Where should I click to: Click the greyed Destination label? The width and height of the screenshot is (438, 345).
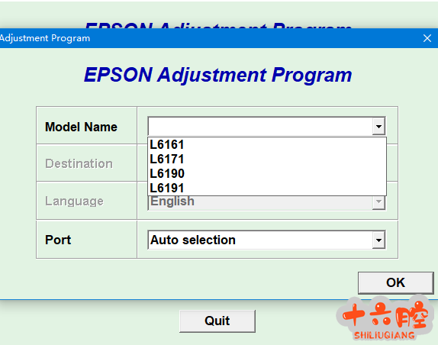[79, 163]
